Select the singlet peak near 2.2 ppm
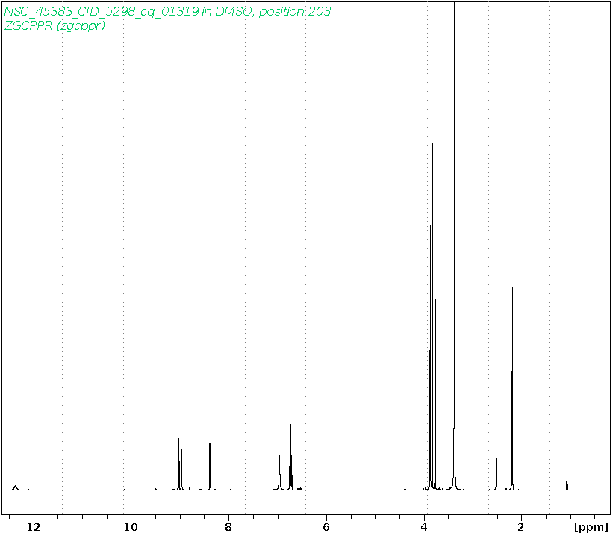The image size is (613, 536). pos(512,389)
